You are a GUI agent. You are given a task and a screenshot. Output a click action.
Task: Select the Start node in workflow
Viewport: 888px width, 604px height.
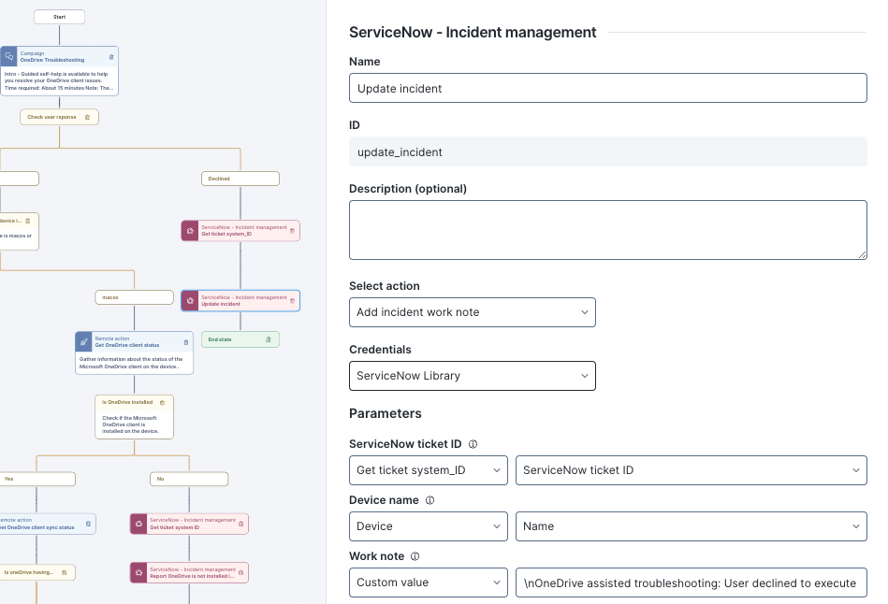pyautogui.click(x=59, y=16)
